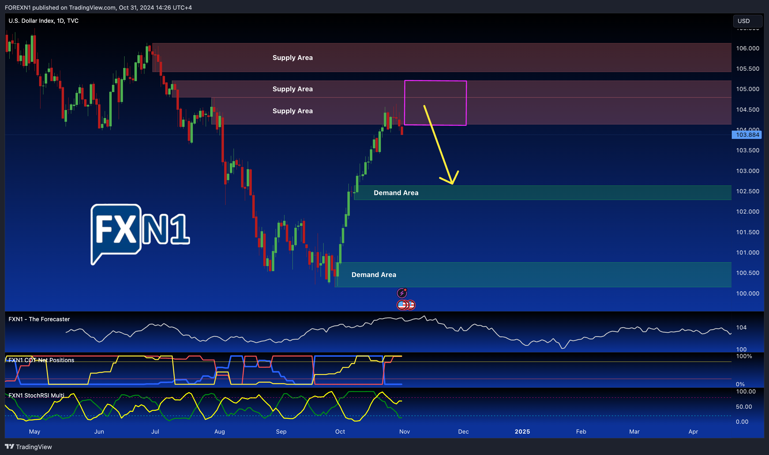This screenshot has height=455, width=769.
Task: Select the lowest Supply Area label near 104.500
Action: (x=293, y=111)
